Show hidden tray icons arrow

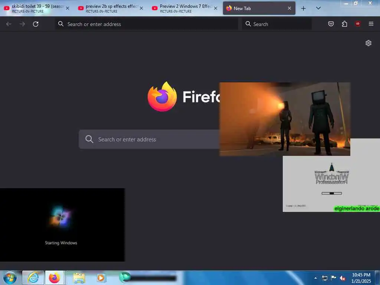(315, 278)
